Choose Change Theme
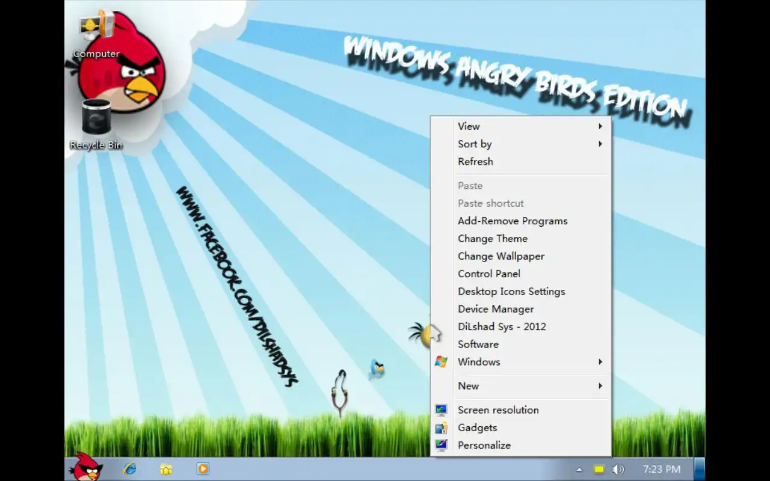The image size is (770, 481). [x=521, y=238]
